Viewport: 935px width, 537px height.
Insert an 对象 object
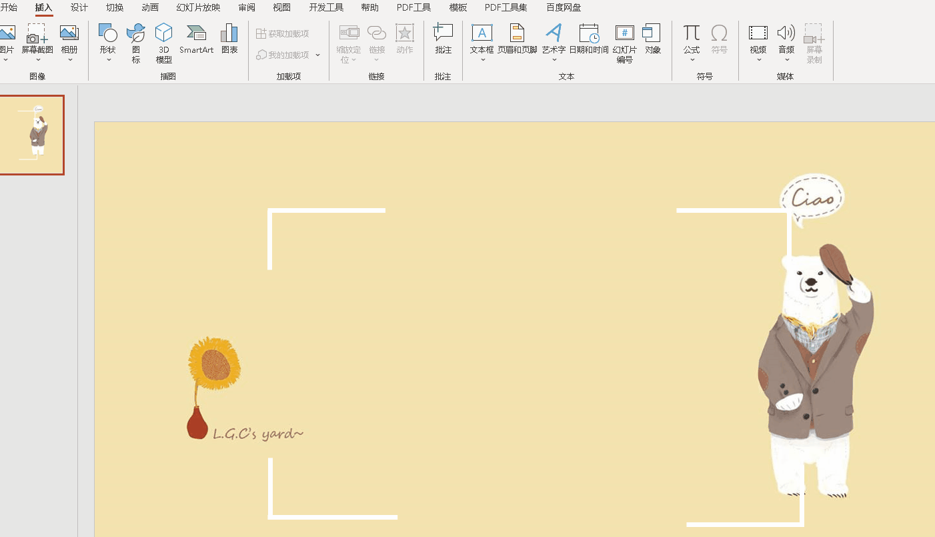tap(652, 39)
